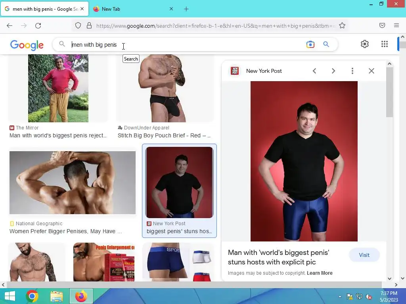
Task: Open Google quick settings gear
Action: (365, 44)
